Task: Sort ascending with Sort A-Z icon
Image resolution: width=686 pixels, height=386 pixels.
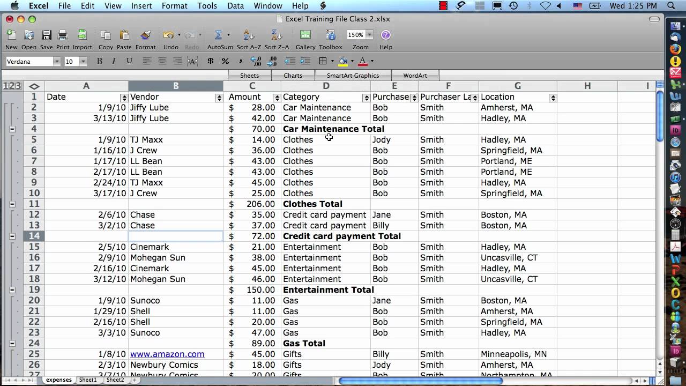Action: coord(249,35)
